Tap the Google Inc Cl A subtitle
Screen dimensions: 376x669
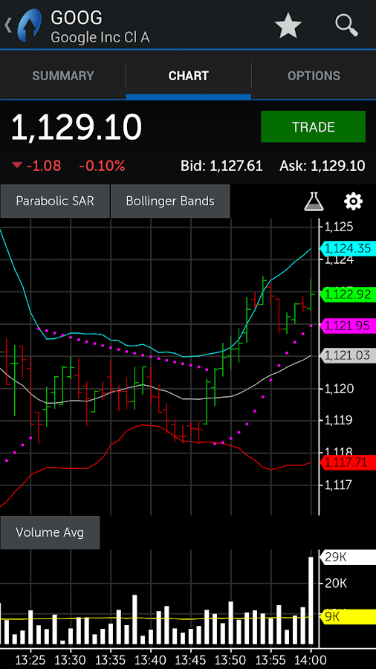[x=100, y=38]
